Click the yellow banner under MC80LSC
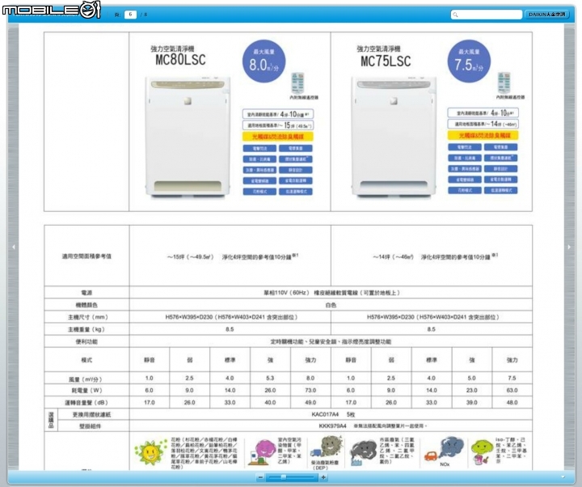The width and height of the screenshot is (582, 487). 277,137
